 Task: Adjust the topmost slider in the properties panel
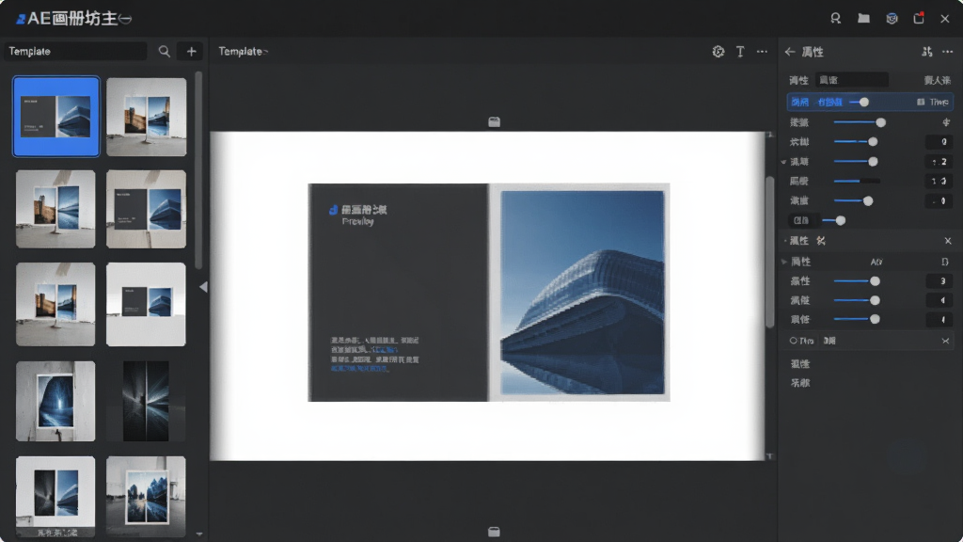(x=858, y=122)
